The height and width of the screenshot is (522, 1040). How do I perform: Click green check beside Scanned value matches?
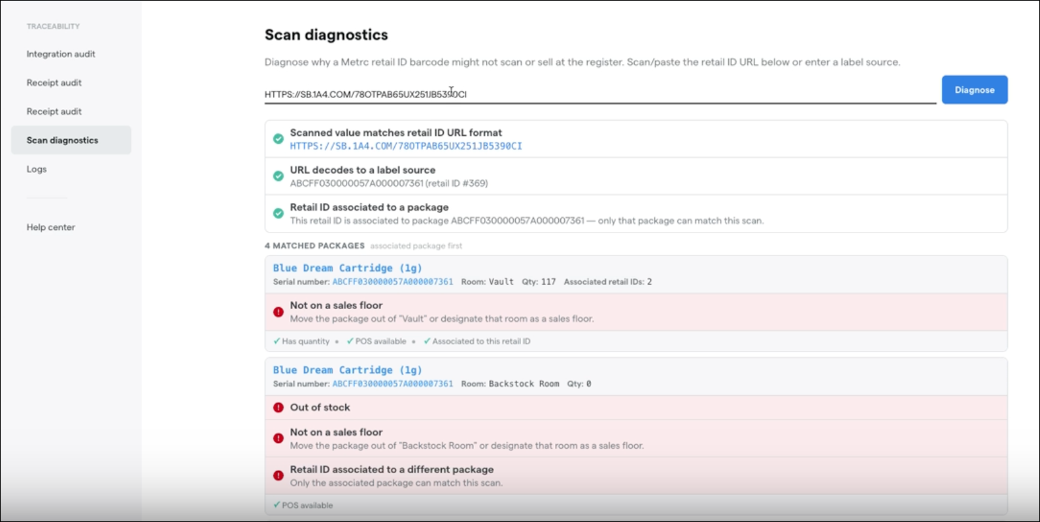point(278,139)
